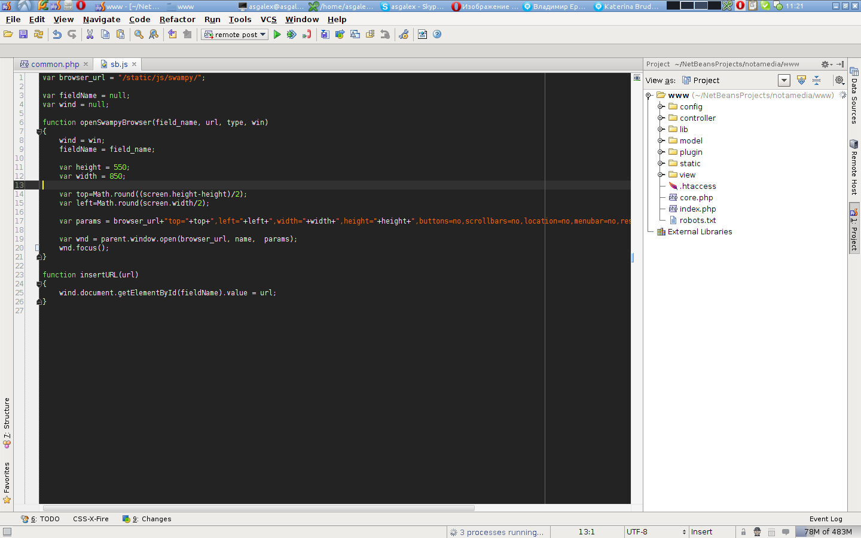Viewport: 861px width, 538px height.
Task: Click the green Run triangle icon
Action: click(277, 35)
